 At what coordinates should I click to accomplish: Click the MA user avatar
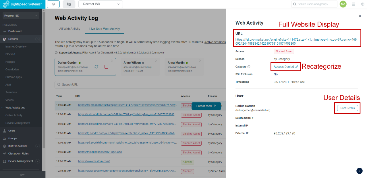pos(343,4)
